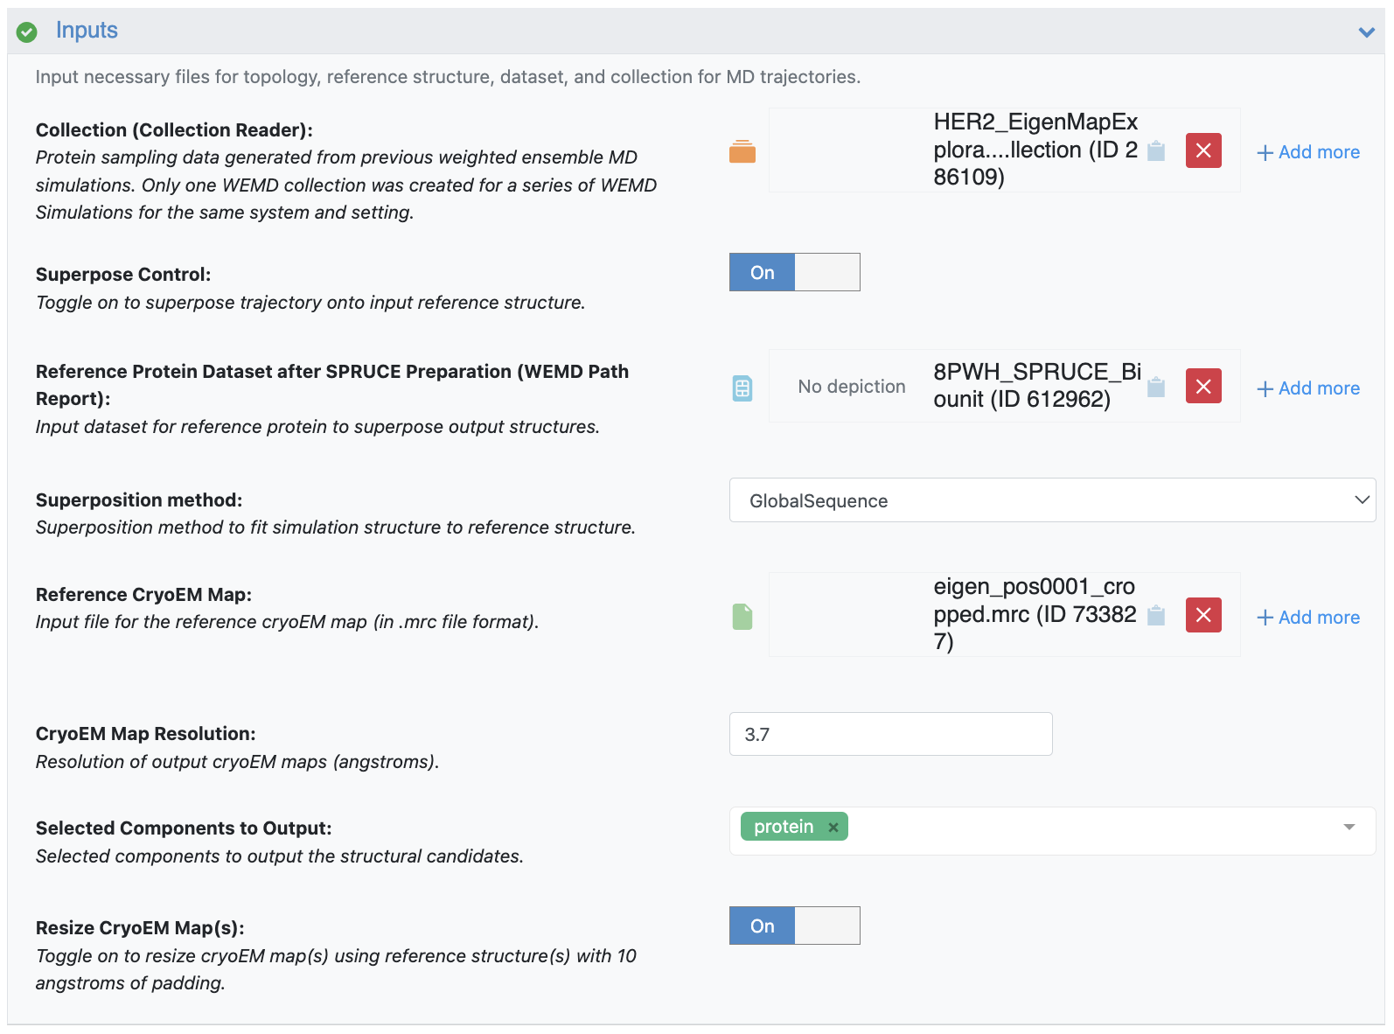1394x1034 pixels.
Task: Click the CryoEM Map Resolution input field
Action: 890,734
